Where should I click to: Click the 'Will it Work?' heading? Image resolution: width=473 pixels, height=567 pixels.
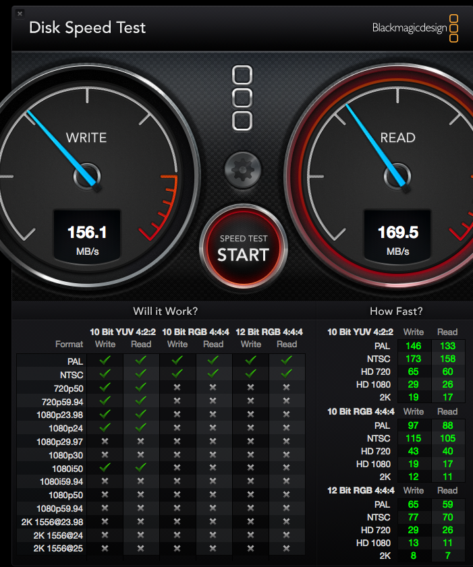[165, 311]
